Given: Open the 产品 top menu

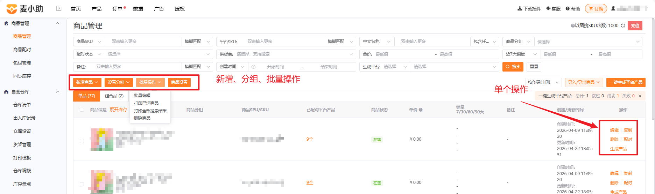Looking at the screenshot, I should coord(96,9).
